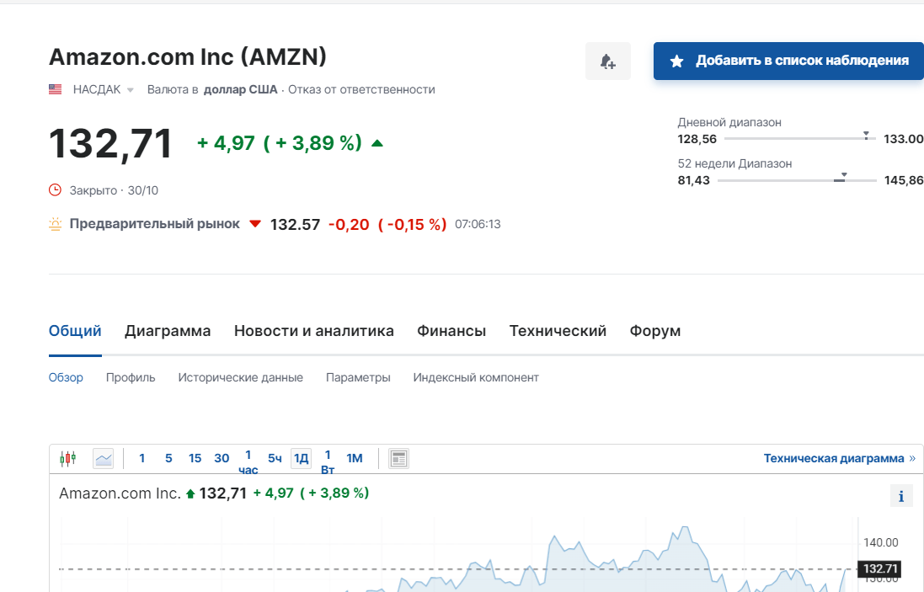Set chart interval to 1 час

click(x=248, y=461)
